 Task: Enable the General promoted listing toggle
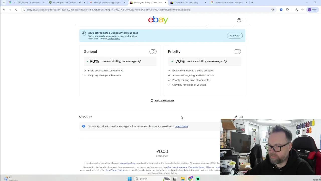tap(153, 52)
